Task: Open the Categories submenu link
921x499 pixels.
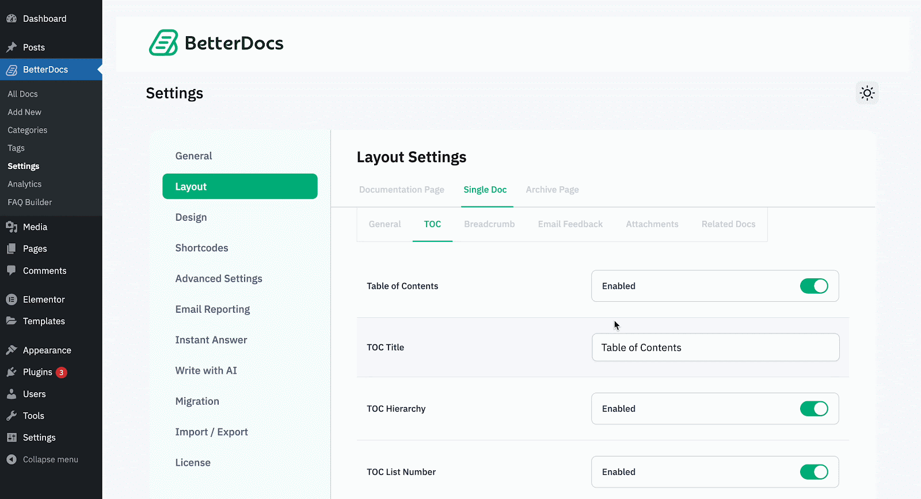Action: click(27, 130)
